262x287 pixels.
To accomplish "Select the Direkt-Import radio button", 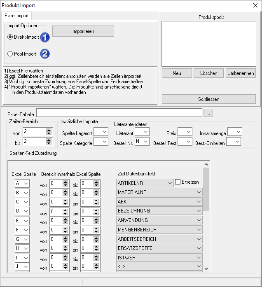I will tap(10, 37).
